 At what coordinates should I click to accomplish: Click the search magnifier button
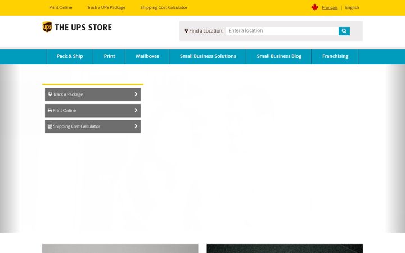click(344, 31)
